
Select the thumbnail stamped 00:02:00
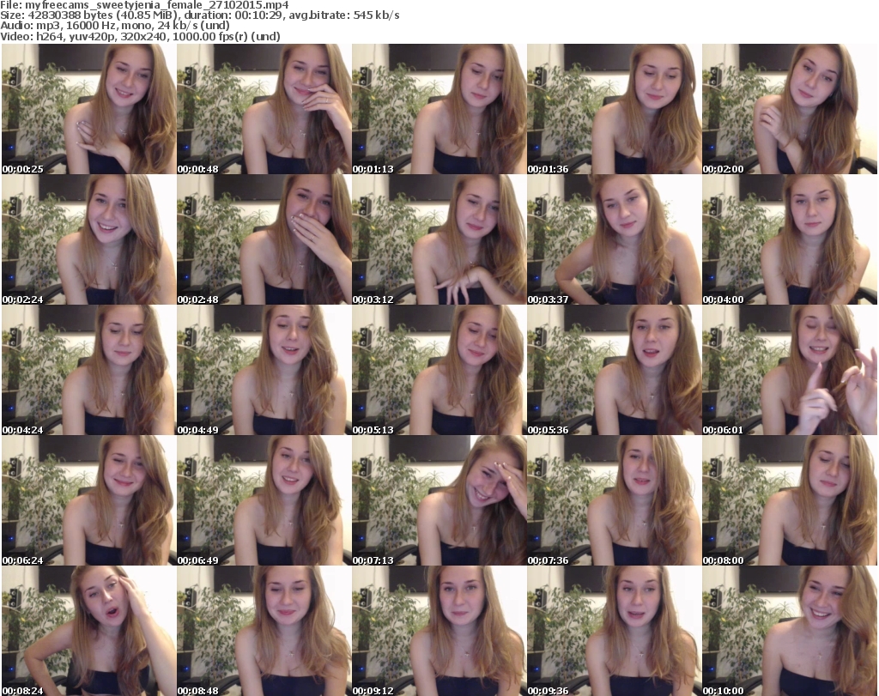click(x=790, y=109)
